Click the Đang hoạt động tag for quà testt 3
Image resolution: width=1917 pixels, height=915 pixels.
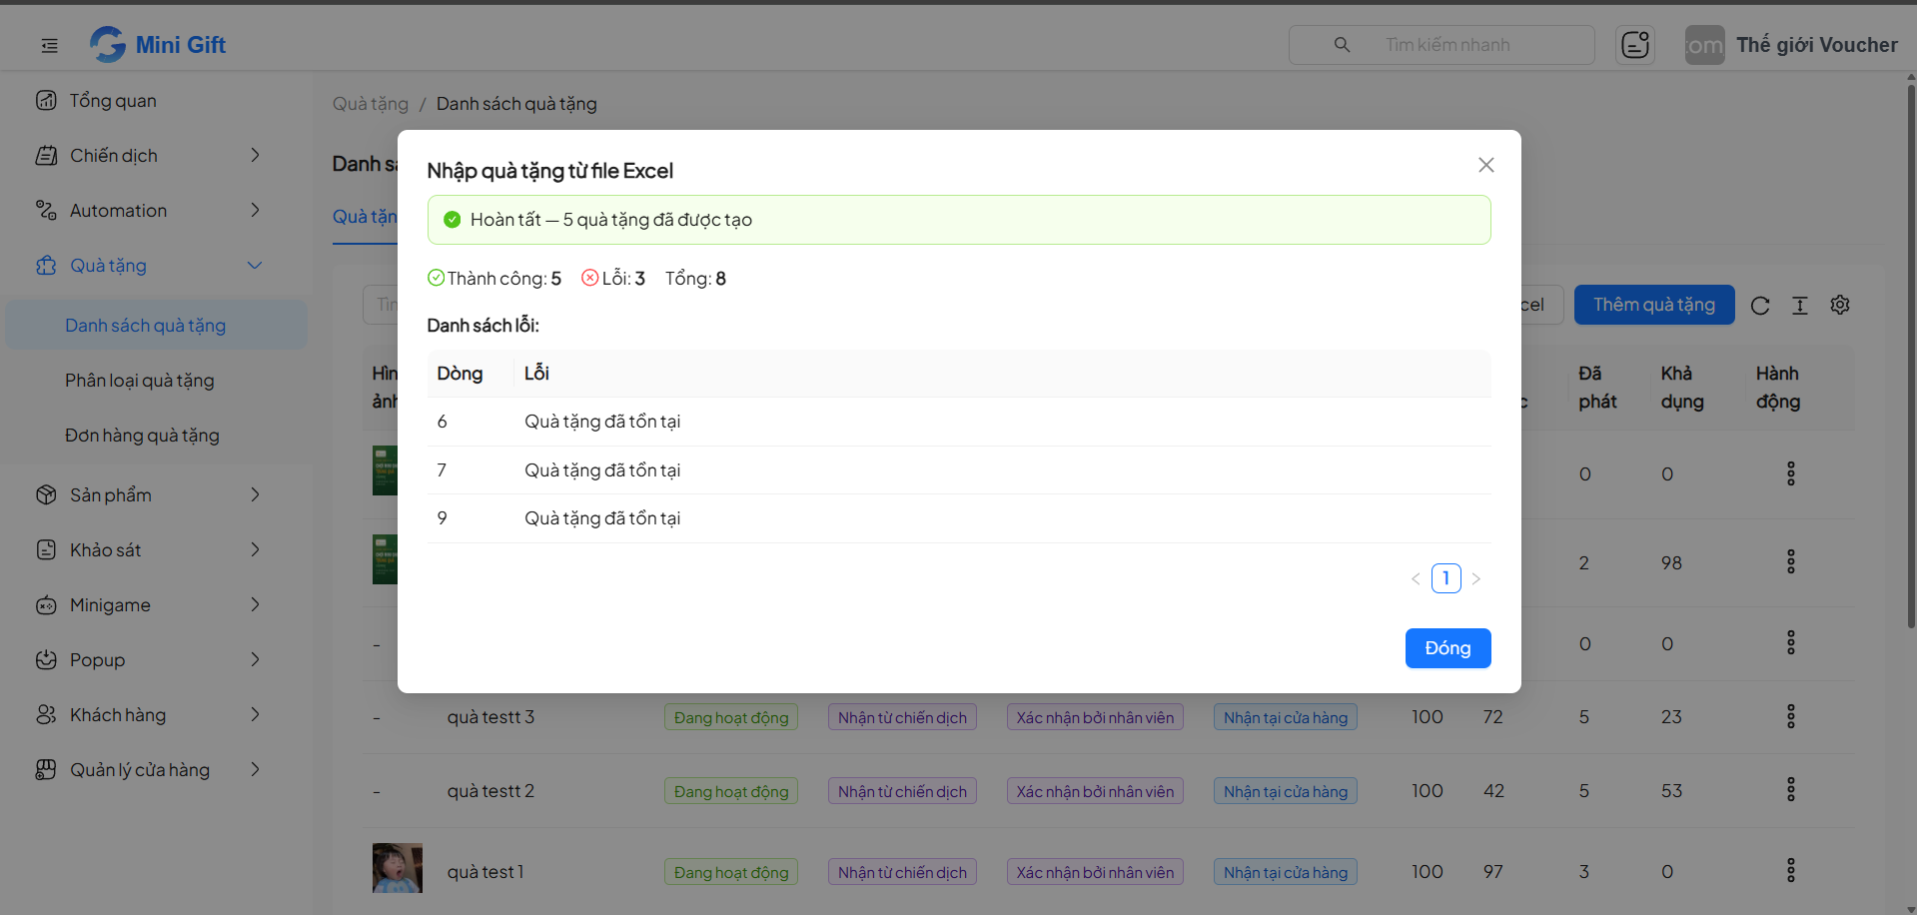tap(731, 717)
